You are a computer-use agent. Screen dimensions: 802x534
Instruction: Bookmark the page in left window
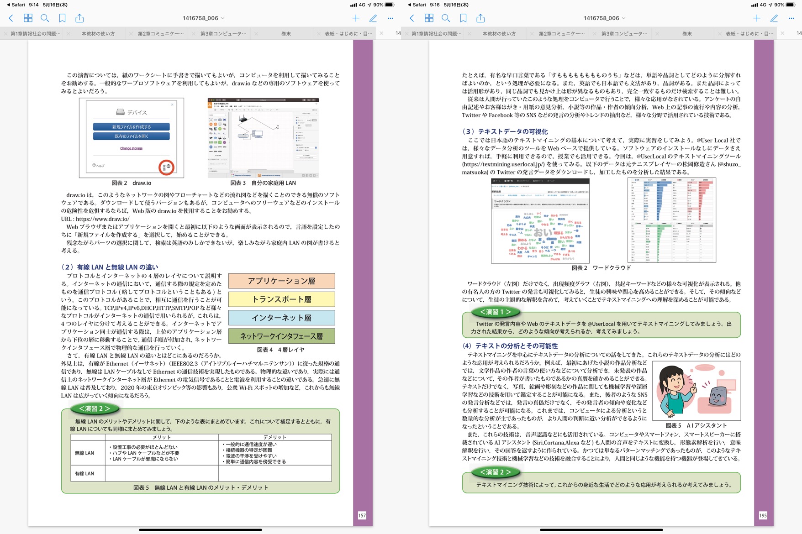pyautogui.click(x=62, y=18)
